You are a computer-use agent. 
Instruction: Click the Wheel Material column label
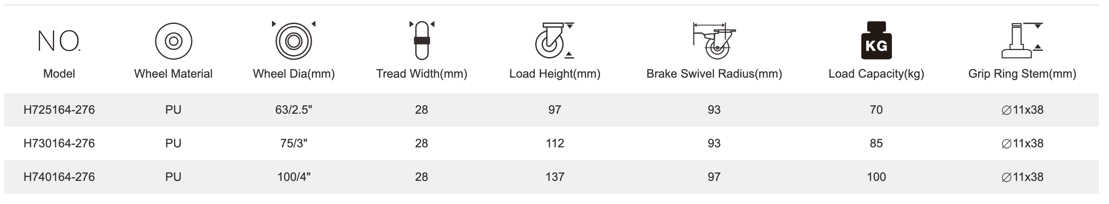173,74
